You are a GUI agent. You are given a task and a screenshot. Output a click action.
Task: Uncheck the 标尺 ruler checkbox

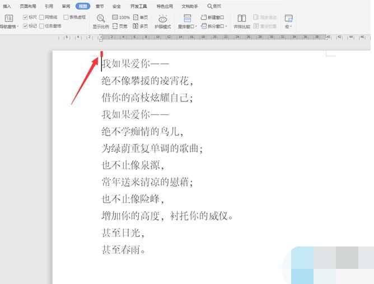point(25,17)
